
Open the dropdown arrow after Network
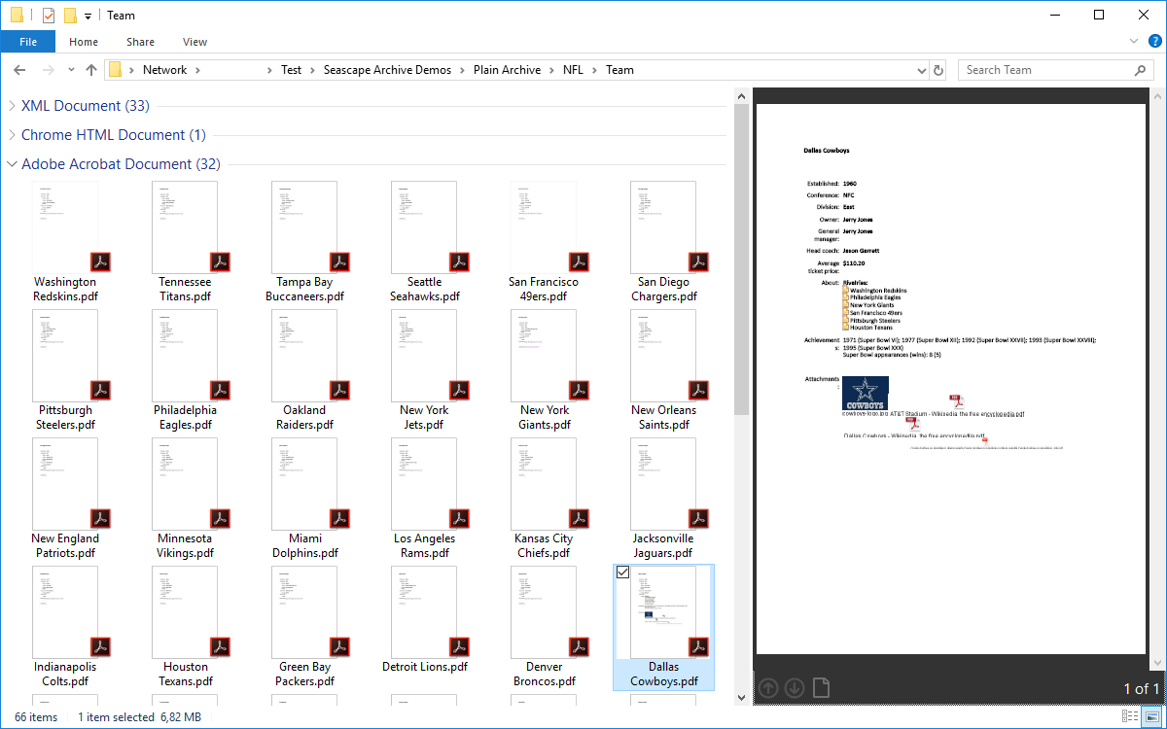point(197,70)
